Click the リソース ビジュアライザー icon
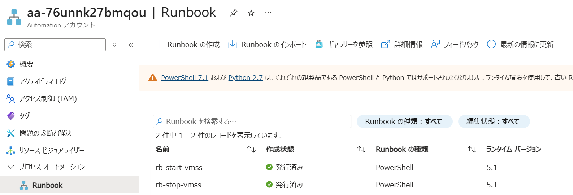 (11, 151)
